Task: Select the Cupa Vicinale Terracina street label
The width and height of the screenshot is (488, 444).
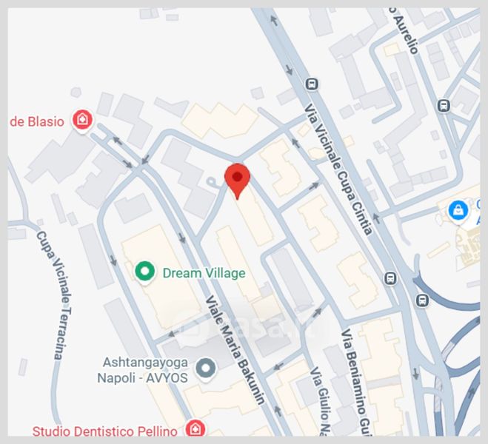Action: pos(55,295)
